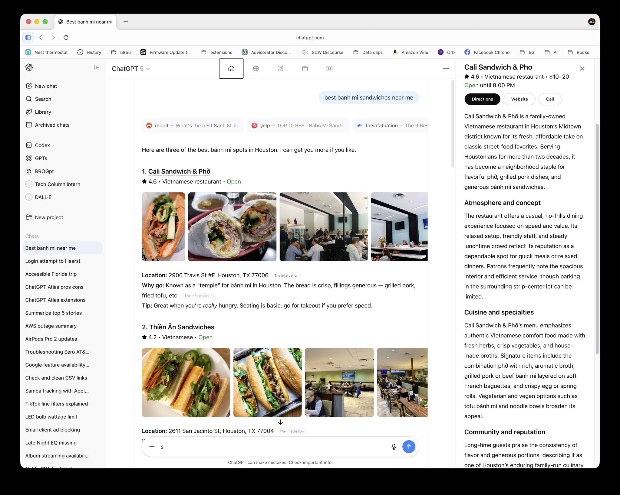The width and height of the screenshot is (620, 495).
Task: Expand the ChatGPT 5 model dropdown
Action: [x=131, y=69]
